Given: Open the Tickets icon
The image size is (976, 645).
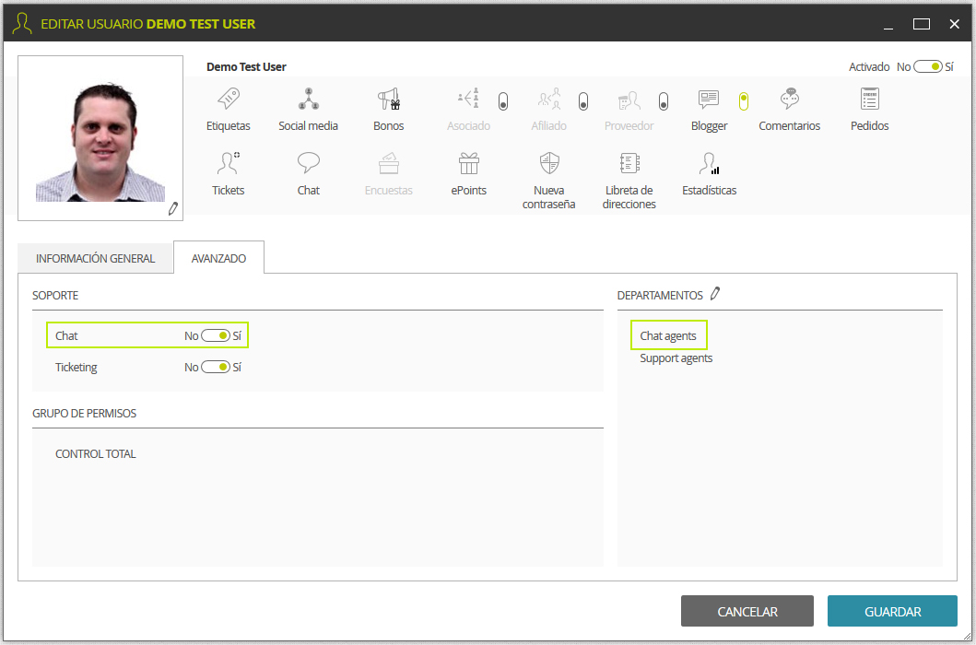Looking at the screenshot, I should [x=228, y=164].
